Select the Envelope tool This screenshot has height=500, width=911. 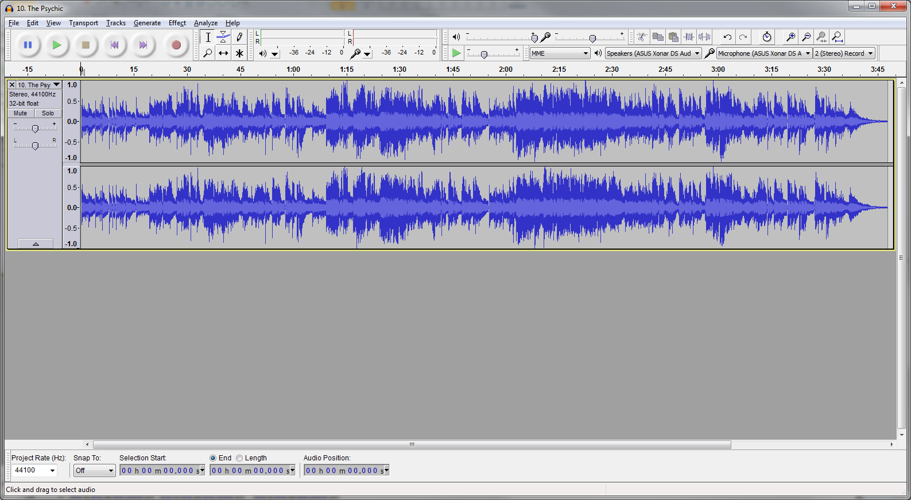tap(223, 37)
